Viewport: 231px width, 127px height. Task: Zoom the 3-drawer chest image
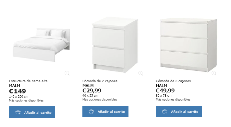tap(214, 73)
